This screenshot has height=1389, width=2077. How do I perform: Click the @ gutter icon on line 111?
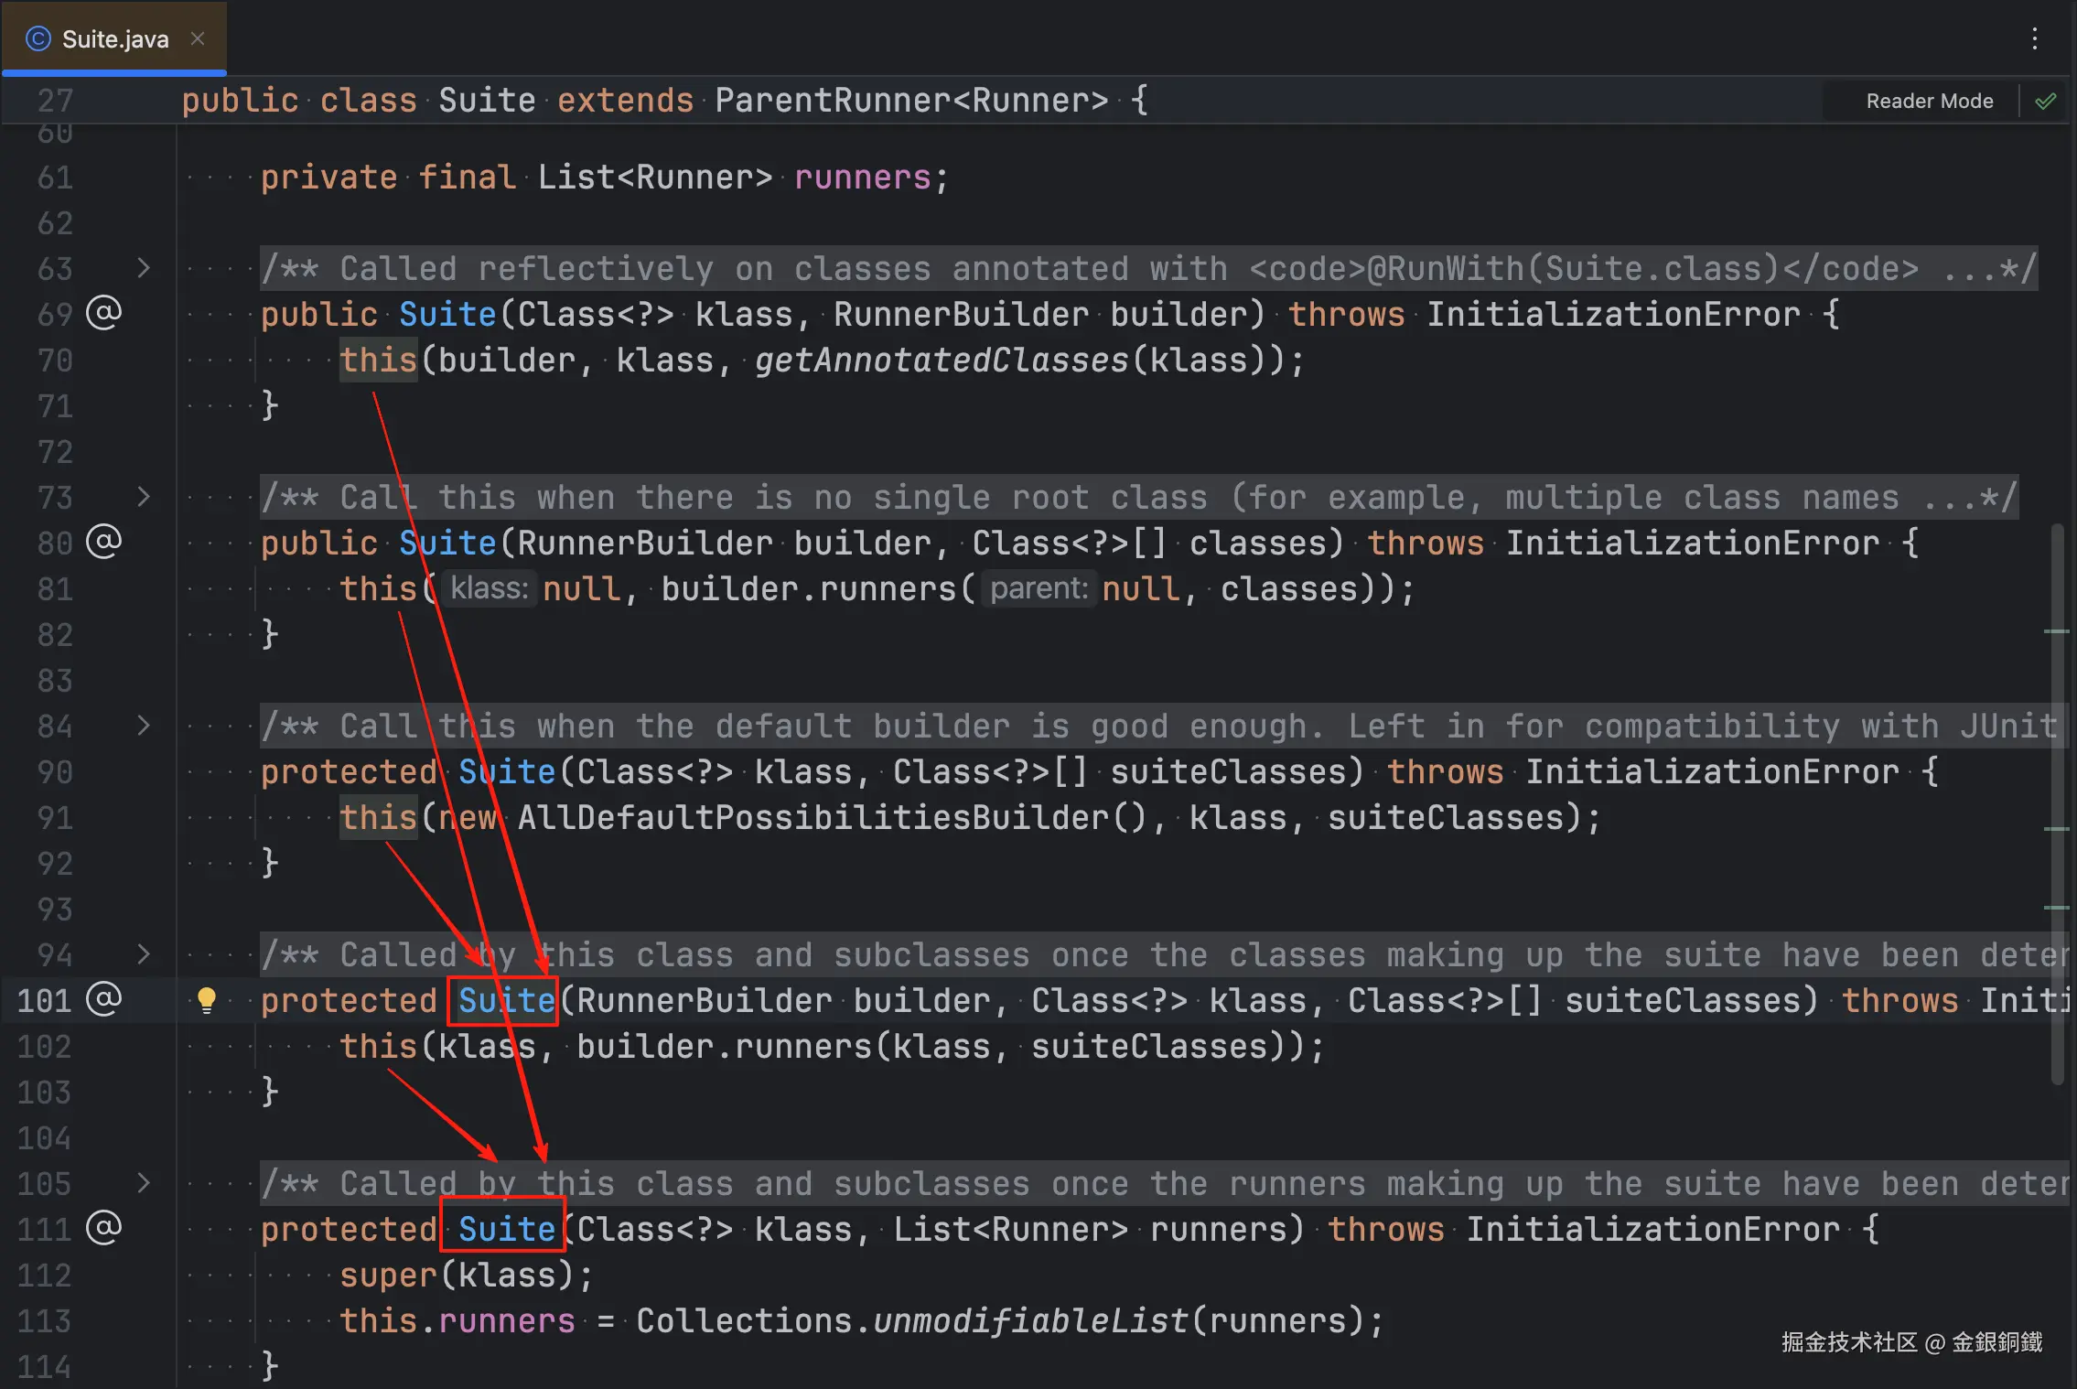pos(103,1227)
